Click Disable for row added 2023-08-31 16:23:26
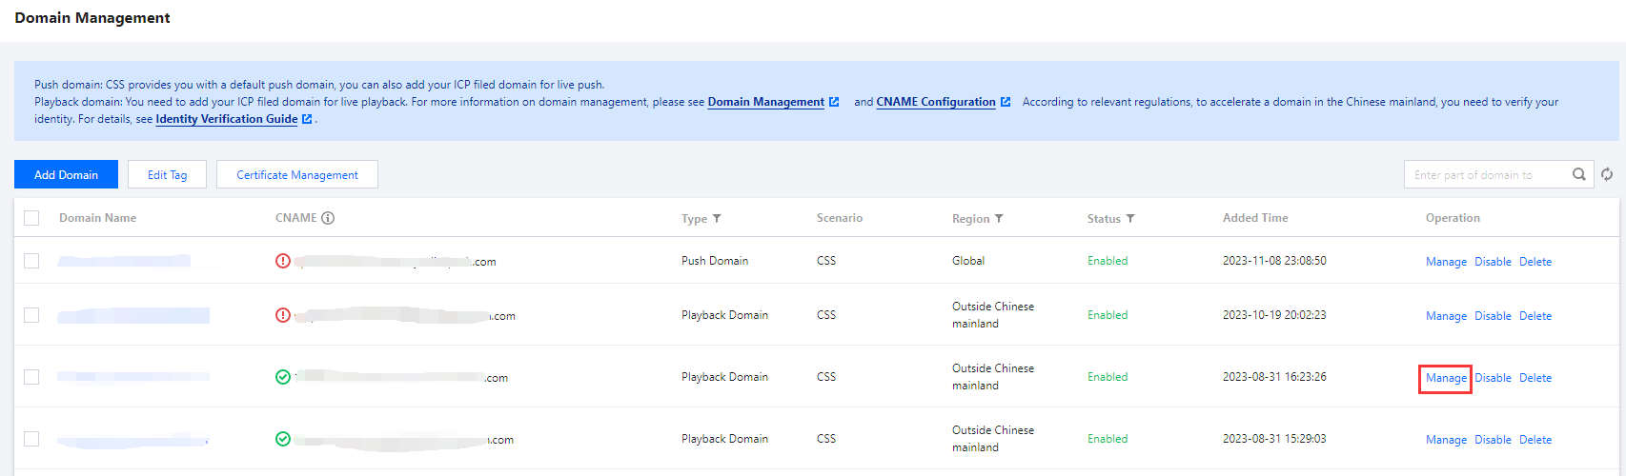The width and height of the screenshot is (1626, 476). click(x=1493, y=378)
